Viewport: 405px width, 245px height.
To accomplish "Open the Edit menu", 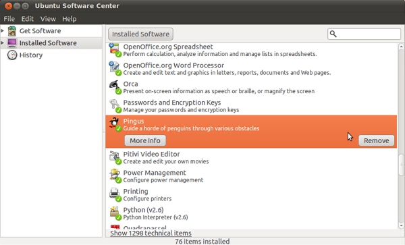I will pos(28,19).
